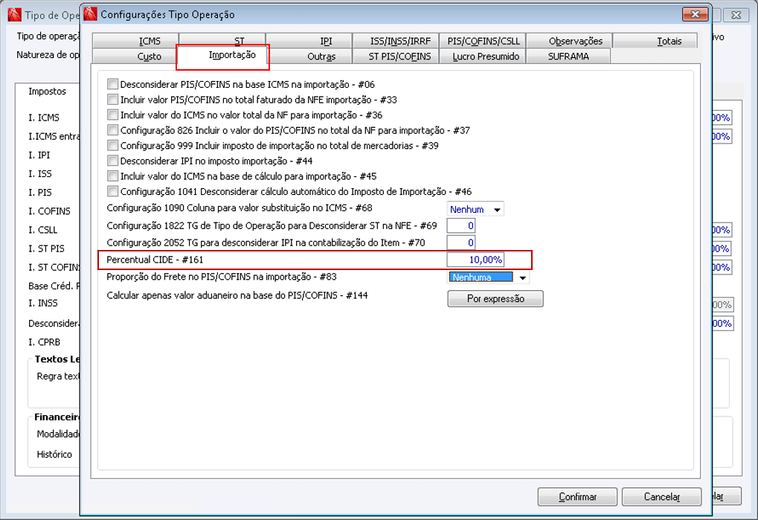758x520 pixels.
Task: Click I. INSS label in background window
Action: tap(43, 303)
